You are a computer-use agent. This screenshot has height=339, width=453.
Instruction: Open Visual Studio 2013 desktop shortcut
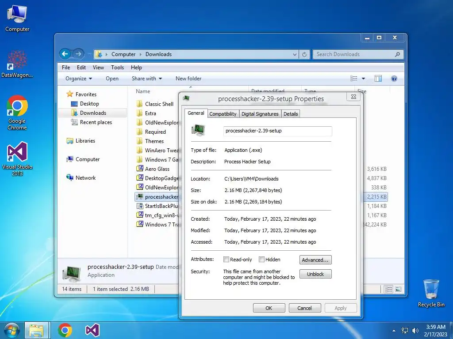coord(17,158)
